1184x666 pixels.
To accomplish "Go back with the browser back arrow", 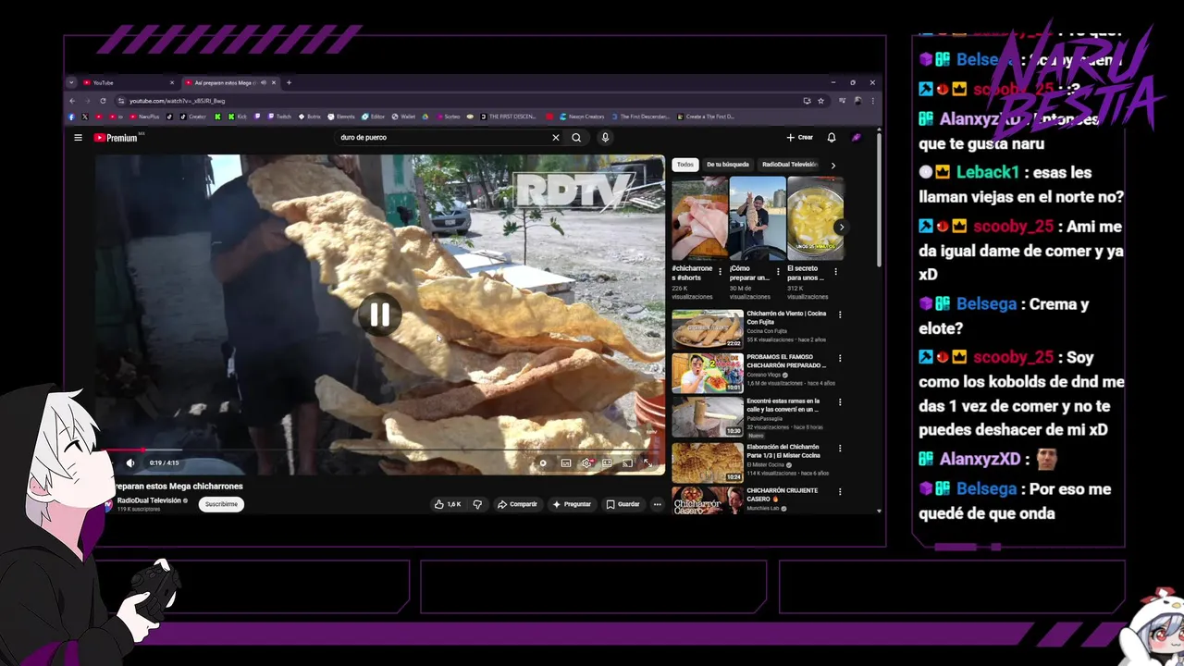I will click(73, 101).
